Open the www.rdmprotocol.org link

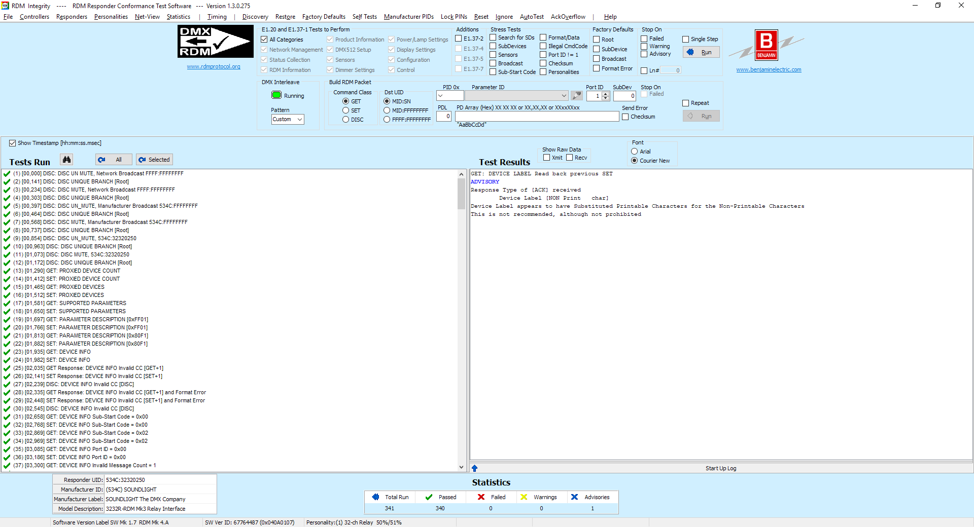click(213, 67)
